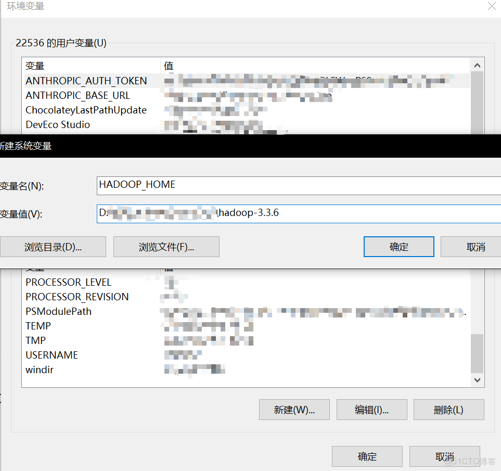
Task: Click the down scroll arrow of the system variables list
Action: [x=477, y=380]
